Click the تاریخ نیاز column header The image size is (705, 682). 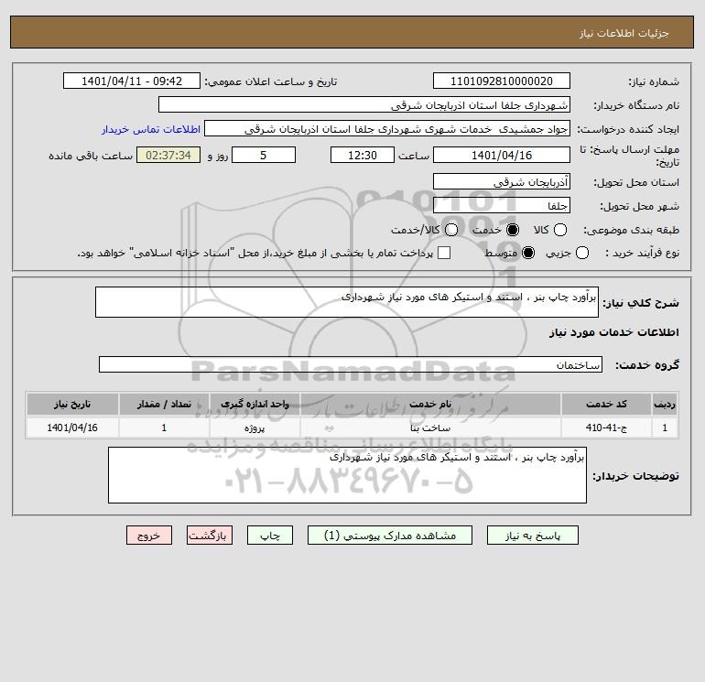(72, 404)
